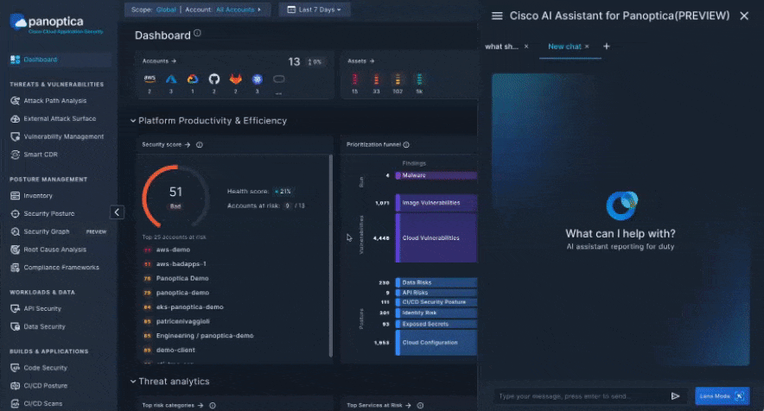Click the Panoptica logo
Image resolution: width=764 pixels, height=411 pixels.
[x=55, y=23]
